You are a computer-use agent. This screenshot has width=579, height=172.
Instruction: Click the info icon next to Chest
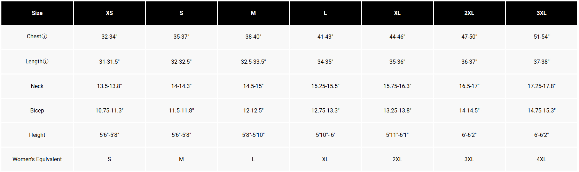[x=45, y=36]
